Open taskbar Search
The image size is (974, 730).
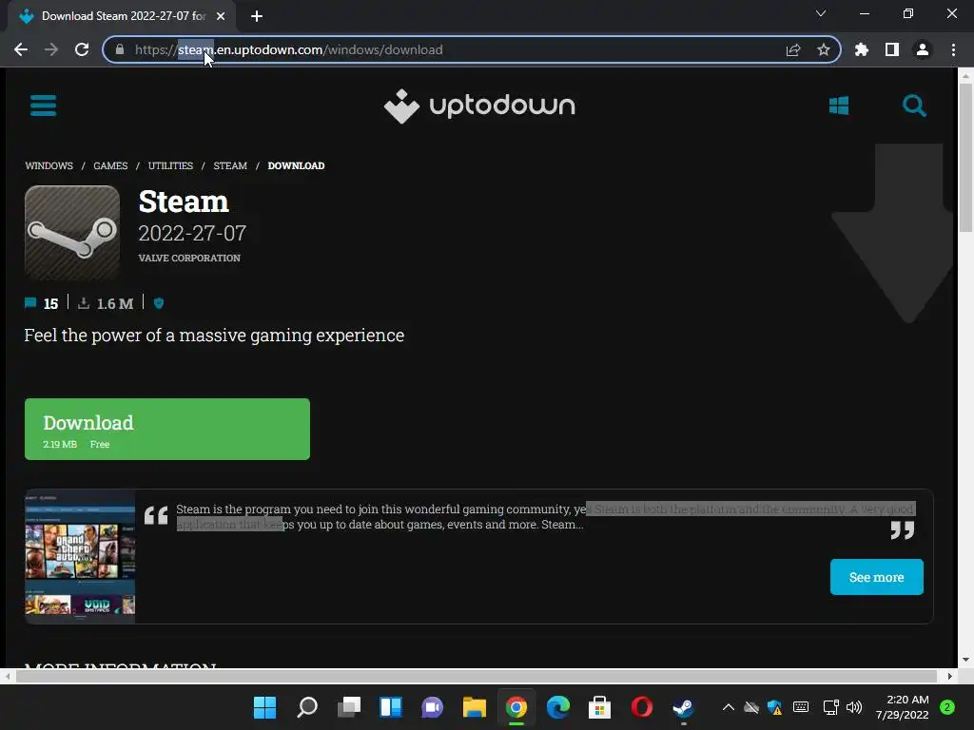click(307, 707)
